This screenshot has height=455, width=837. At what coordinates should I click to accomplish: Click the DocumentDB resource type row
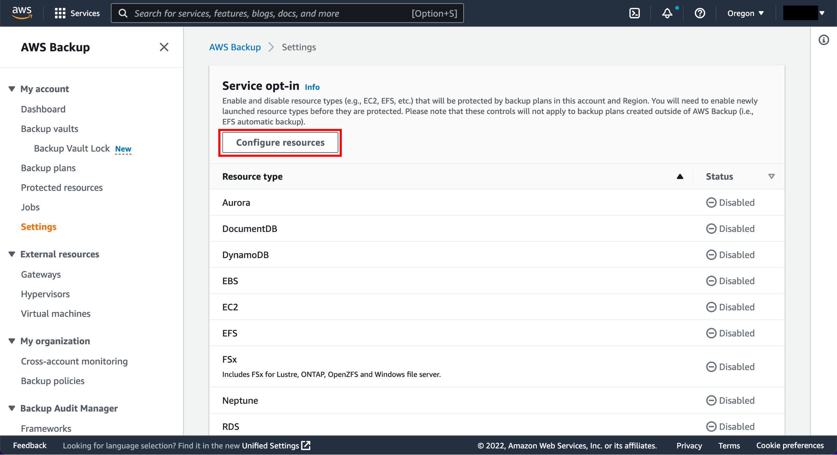[497, 229]
